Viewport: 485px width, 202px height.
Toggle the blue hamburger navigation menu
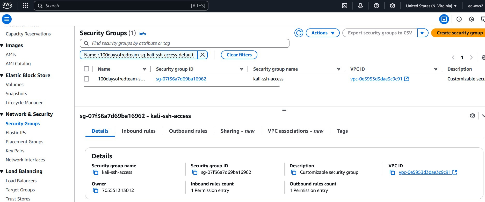click(7, 19)
